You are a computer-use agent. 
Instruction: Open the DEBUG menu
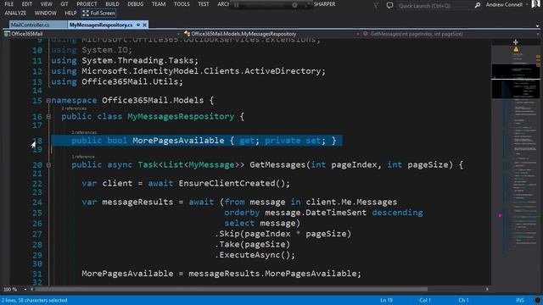pyautogui.click(x=136, y=4)
